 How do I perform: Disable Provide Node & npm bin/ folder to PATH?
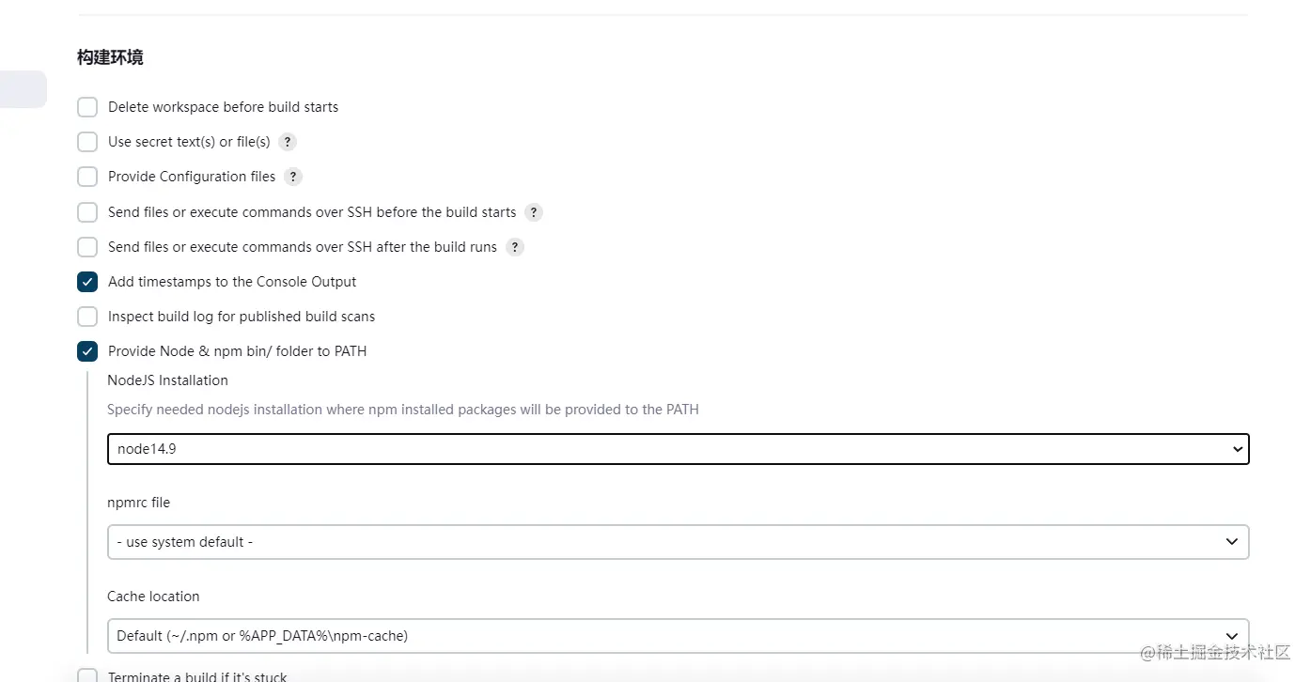tap(87, 351)
